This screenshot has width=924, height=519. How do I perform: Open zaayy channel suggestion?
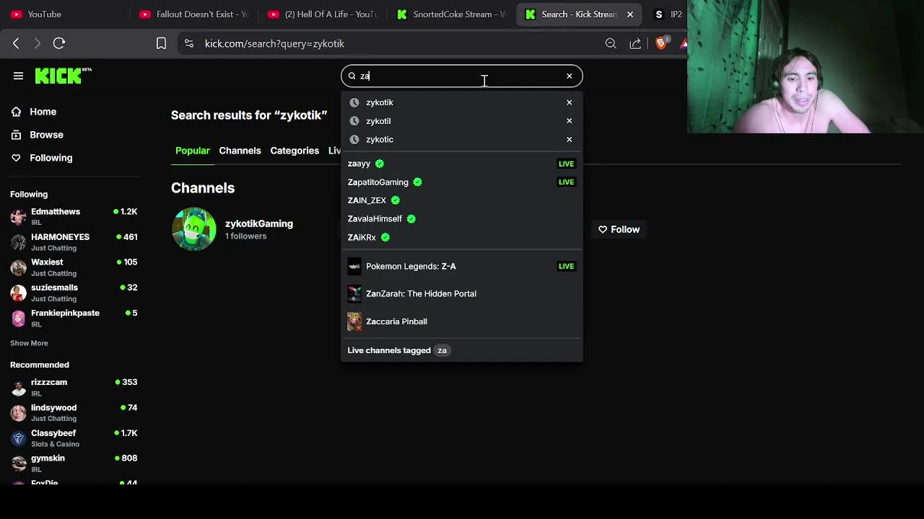[461, 164]
